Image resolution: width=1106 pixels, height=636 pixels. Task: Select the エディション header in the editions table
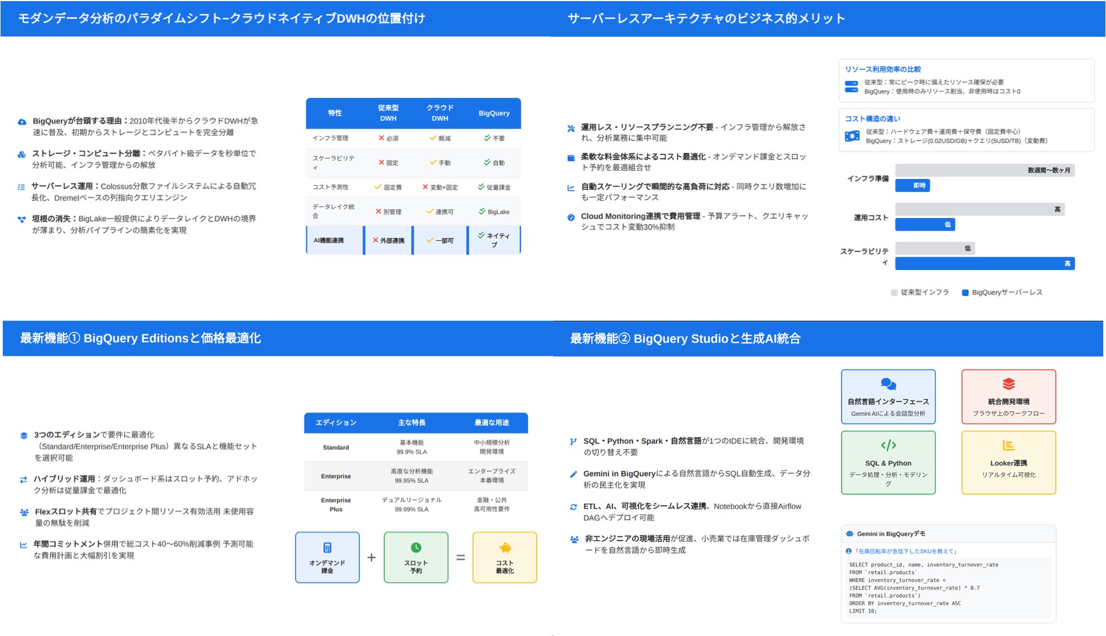pyautogui.click(x=336, y=422)
